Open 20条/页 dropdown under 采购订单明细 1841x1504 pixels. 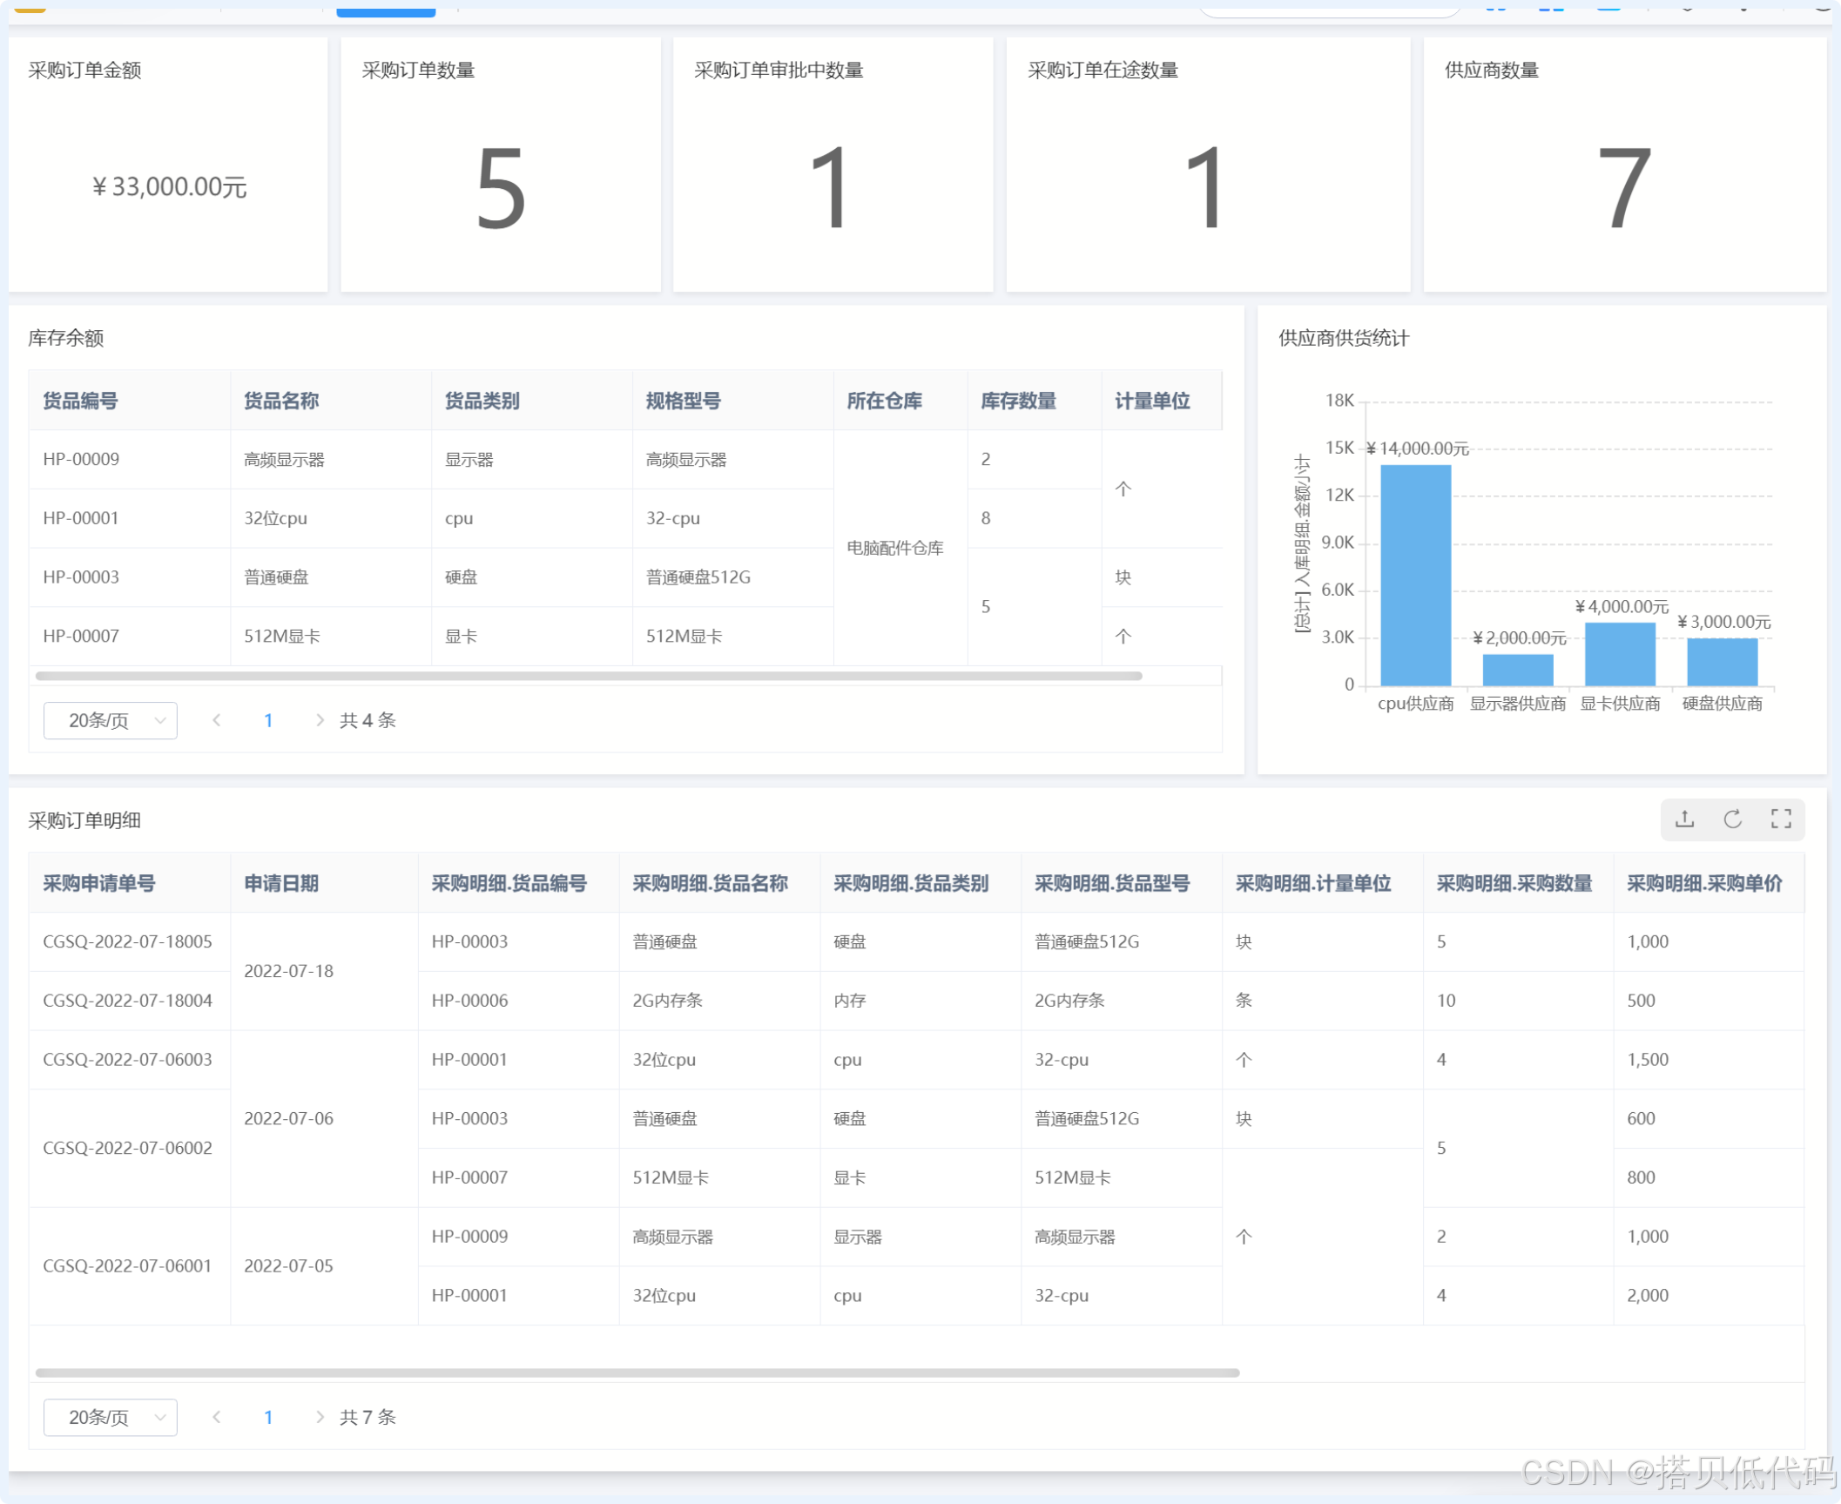[x=111, y=1417]
